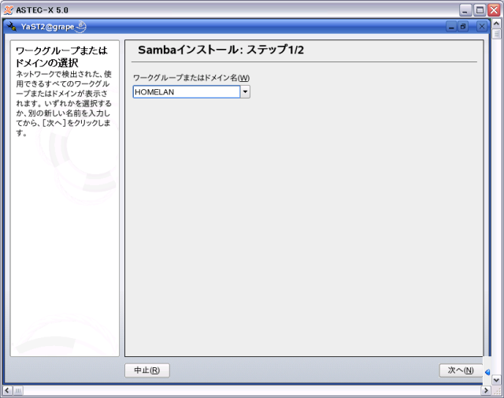
Task: Click the help title ワークグループまたはドメインの選択
Action: (61, 56)
